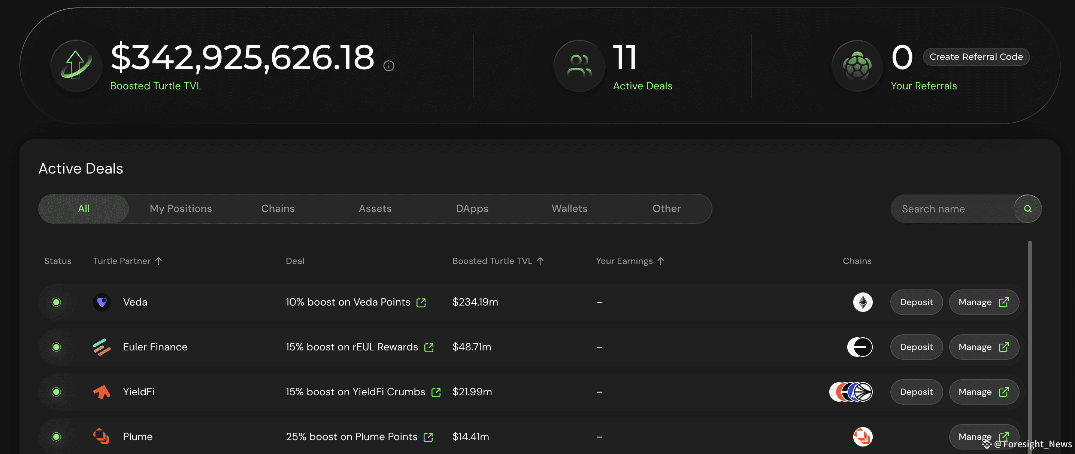
Task: Click the Veda partner logo
Action: point(102,302)
